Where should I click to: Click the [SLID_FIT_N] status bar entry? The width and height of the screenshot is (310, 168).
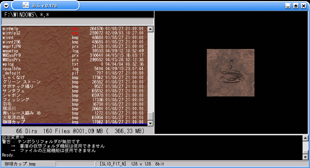point(113,164)
